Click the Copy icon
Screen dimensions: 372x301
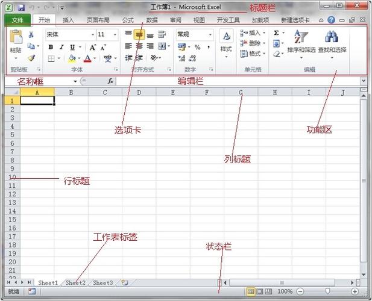pyautogui.click(x=31, y=46)
